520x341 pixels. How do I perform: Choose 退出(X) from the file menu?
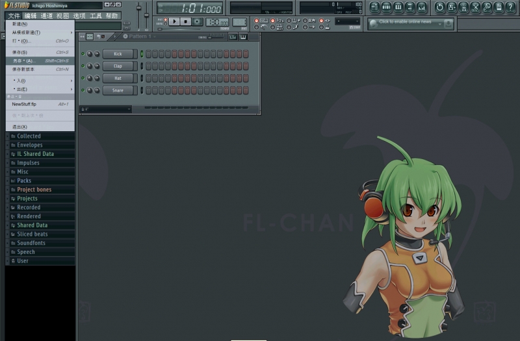point(40,127)
